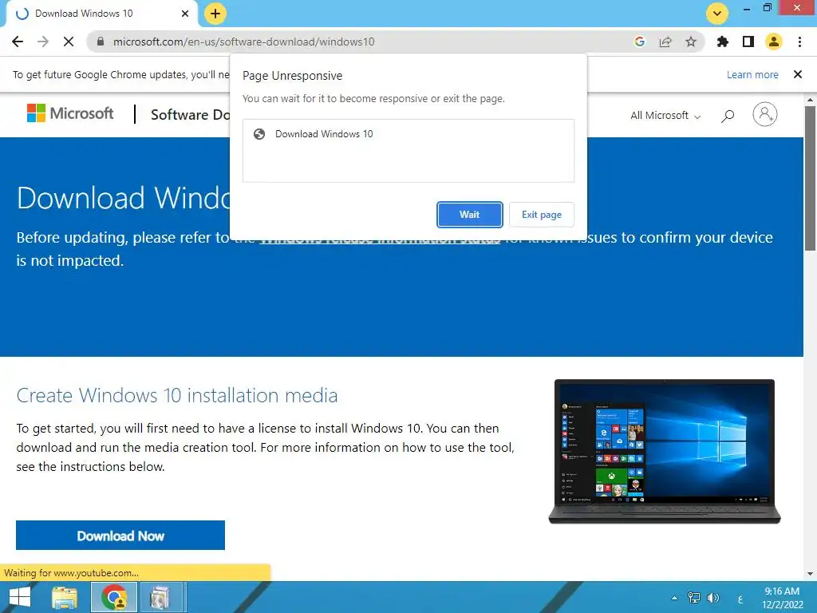
Task: Click the forward navigation arrow
Action: point(43,42)
